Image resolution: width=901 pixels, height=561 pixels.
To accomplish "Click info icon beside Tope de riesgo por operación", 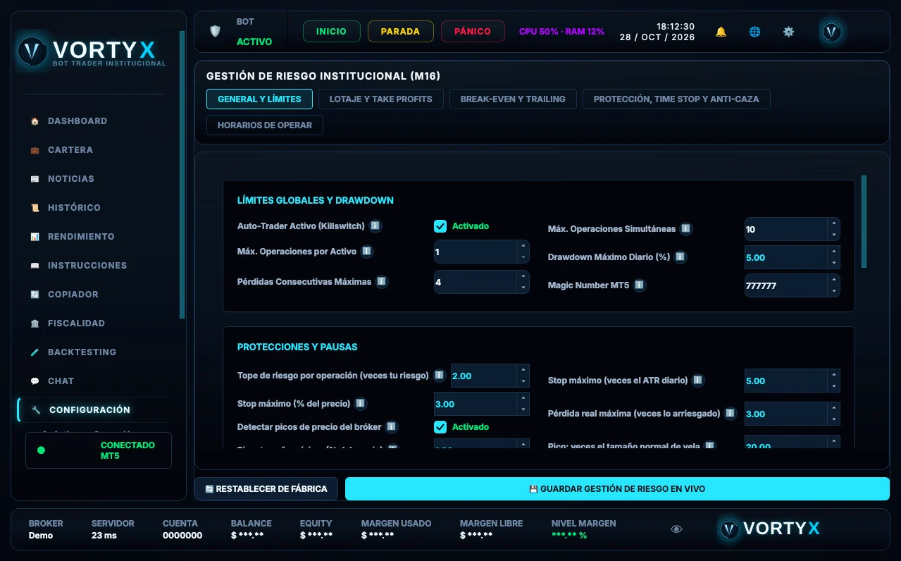I will click(x=439, y=375).
